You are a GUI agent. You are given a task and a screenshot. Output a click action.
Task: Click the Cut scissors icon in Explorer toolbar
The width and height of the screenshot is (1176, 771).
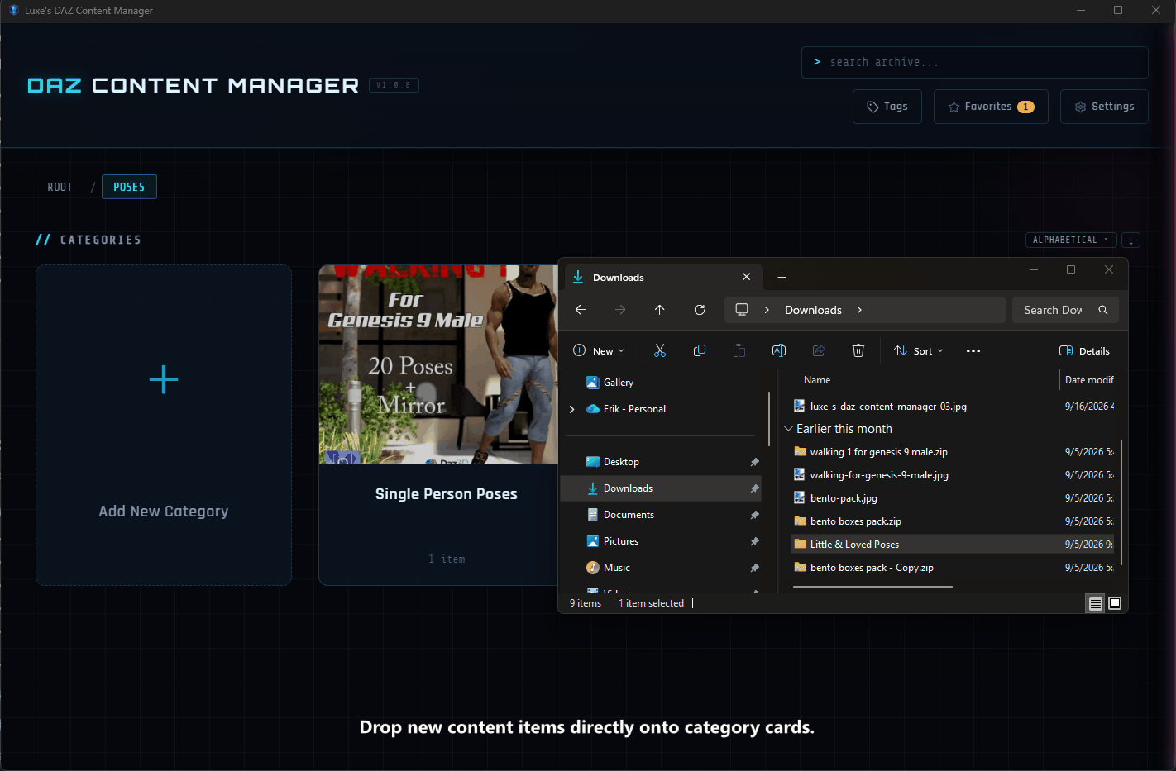[660, 350]
